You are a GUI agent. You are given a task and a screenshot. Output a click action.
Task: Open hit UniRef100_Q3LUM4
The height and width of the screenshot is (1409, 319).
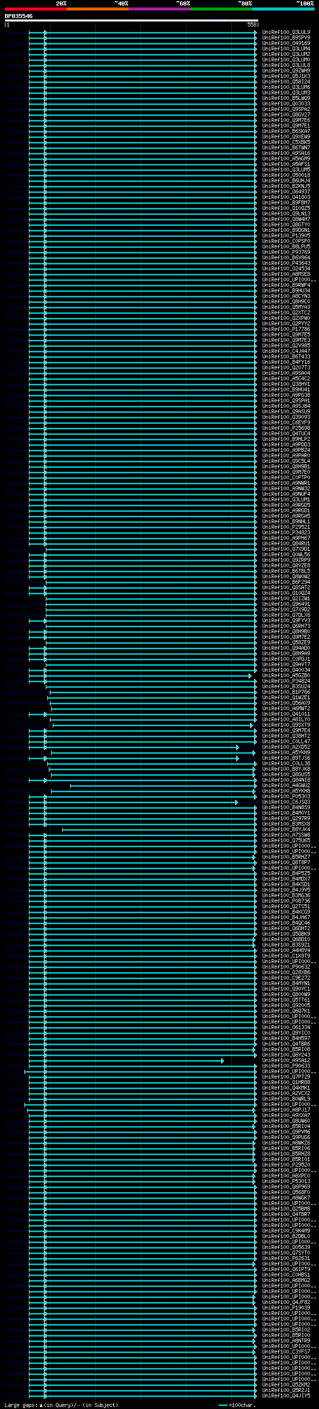[286, 48]
